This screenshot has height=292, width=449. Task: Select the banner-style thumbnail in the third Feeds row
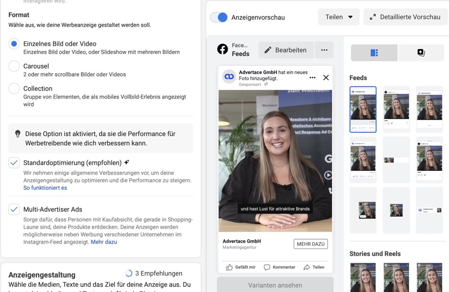coord(429,210)
